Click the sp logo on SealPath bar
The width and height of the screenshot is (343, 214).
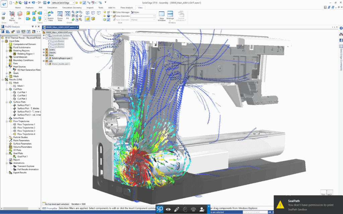point(160,209)
